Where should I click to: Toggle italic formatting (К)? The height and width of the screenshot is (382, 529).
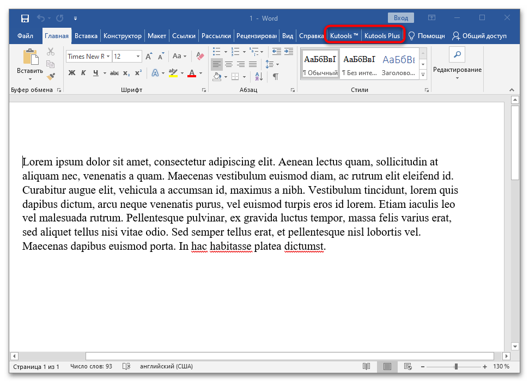(83, 73)
